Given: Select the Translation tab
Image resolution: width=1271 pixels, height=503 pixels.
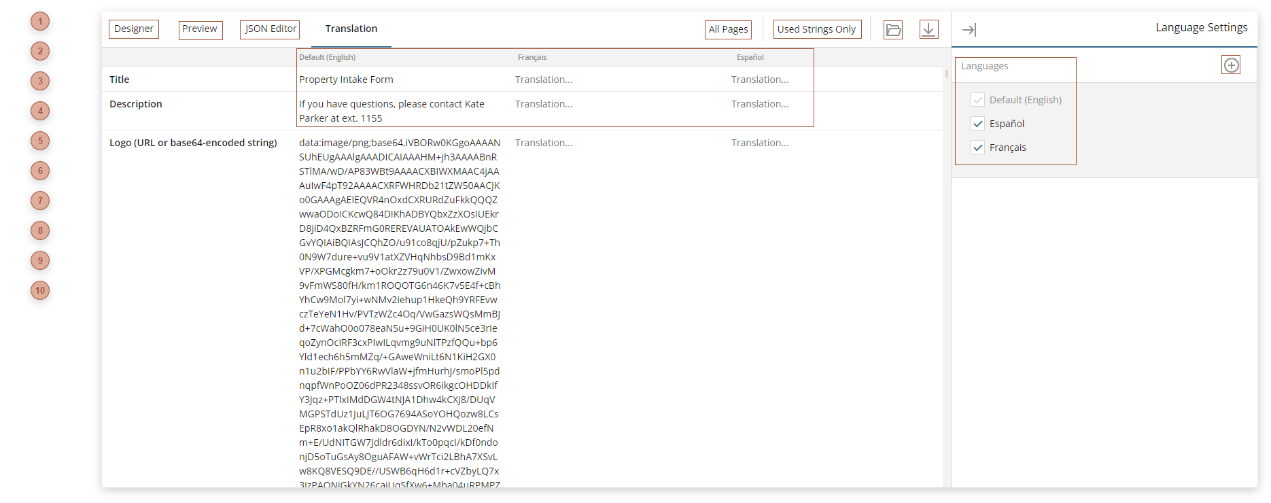Looking at the screenshot, I should (351, 29).
